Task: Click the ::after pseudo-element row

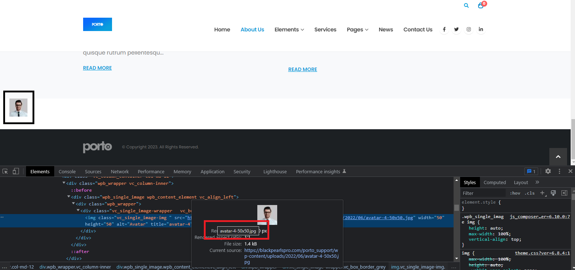Action: [x=80, y=252]
